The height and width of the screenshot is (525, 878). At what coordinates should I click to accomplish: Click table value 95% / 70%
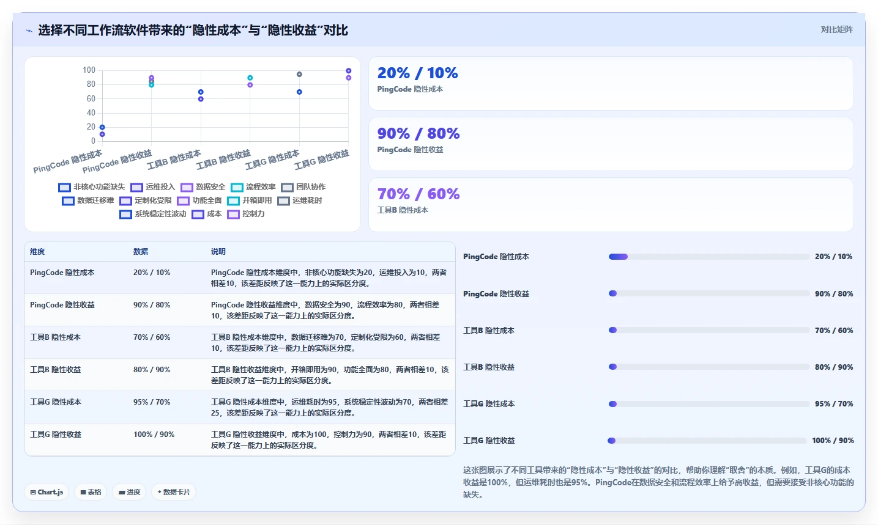pos(152,402)
